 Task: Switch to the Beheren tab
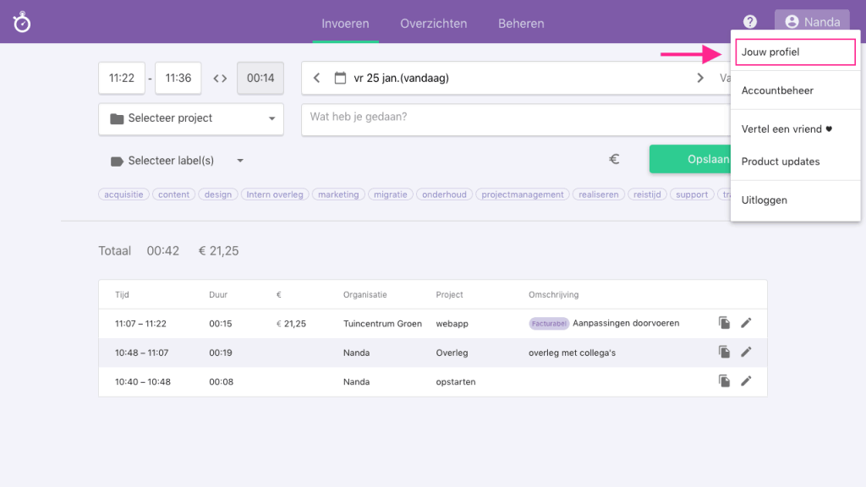pos(521,24)
